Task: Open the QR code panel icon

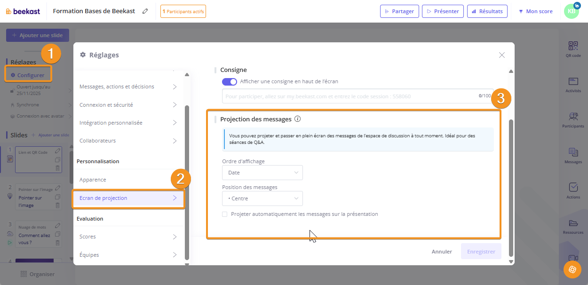Action: click(x=573, y=46)
